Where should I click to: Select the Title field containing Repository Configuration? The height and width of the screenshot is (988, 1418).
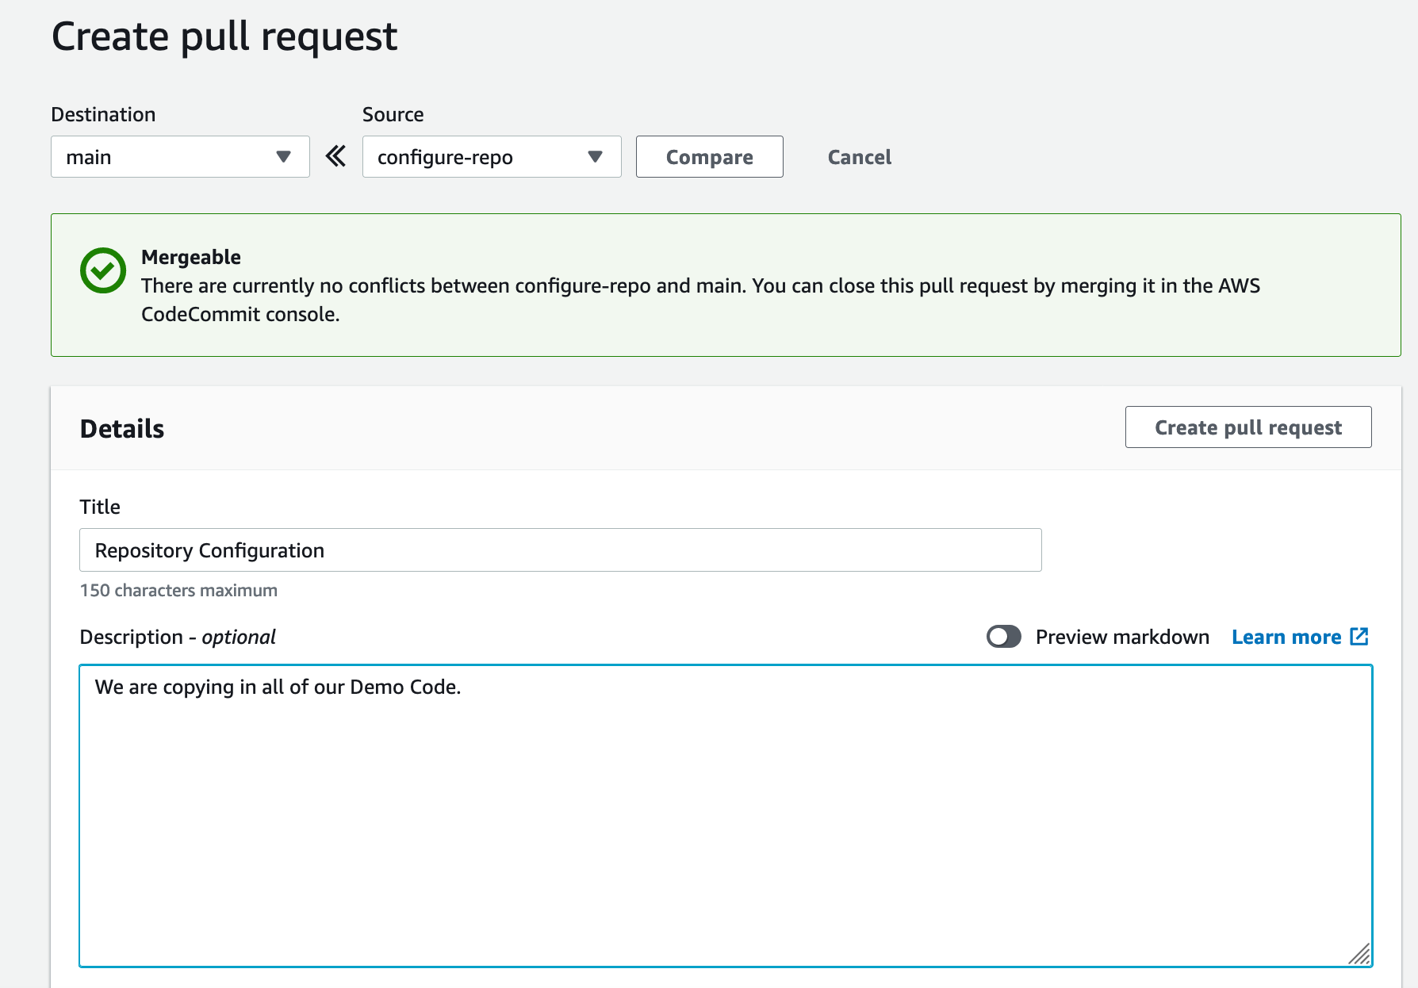[x=559, y=550]
